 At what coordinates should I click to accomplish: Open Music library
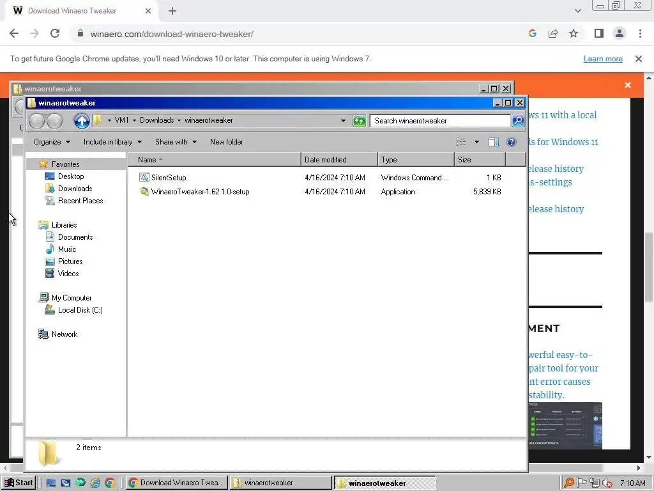pyautogui.click(x=66, y=249)
